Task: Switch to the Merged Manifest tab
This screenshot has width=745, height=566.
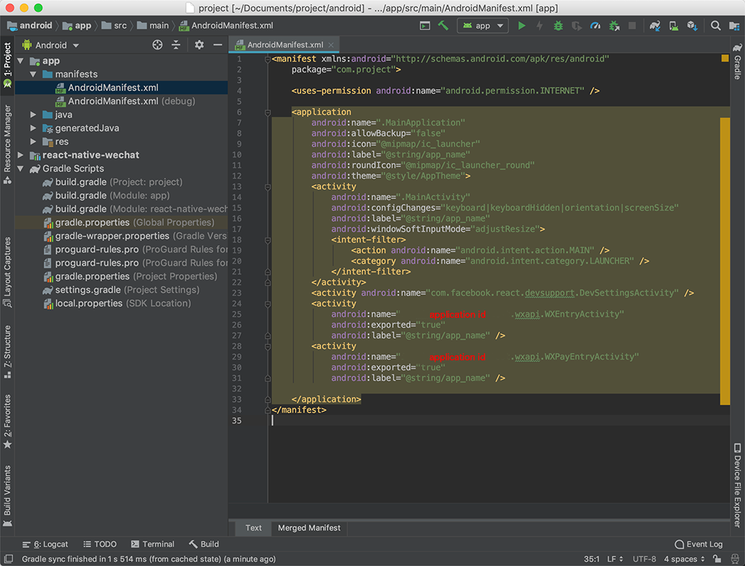Action: 309,528
